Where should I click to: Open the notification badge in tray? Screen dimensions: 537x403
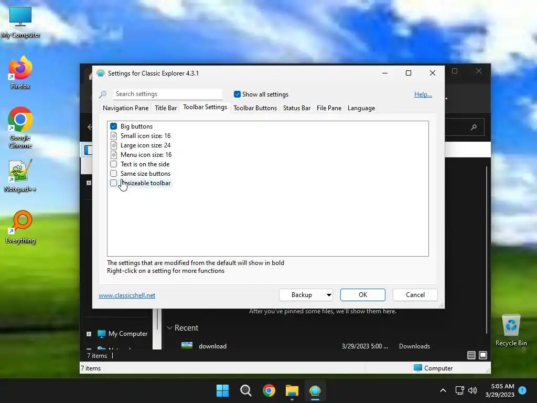coord(522,390)
